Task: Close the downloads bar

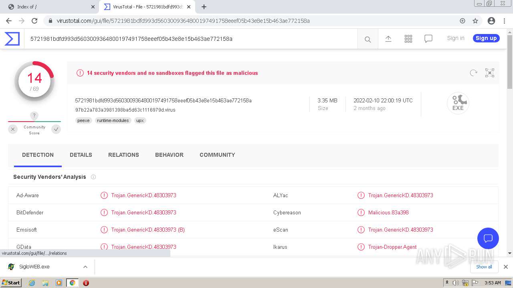Action: click(505, 267)
